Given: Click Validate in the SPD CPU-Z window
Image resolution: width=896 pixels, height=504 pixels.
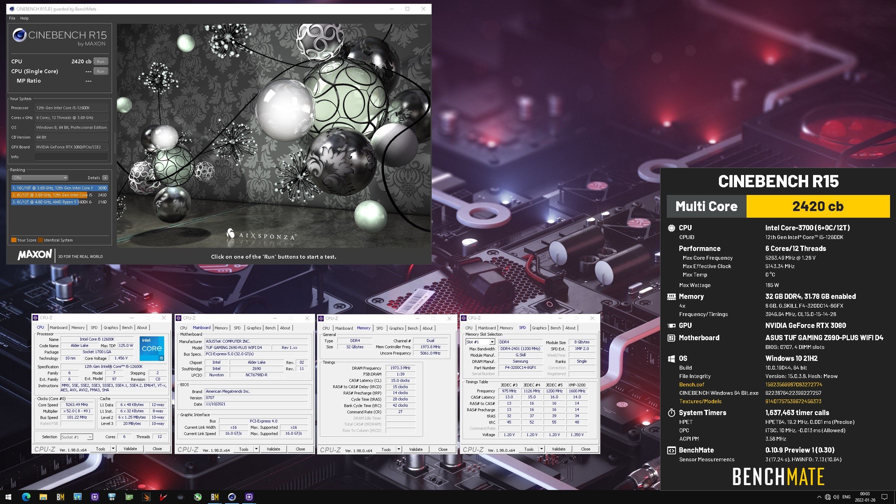Looking at the screenshot, I should coord(559,449).
